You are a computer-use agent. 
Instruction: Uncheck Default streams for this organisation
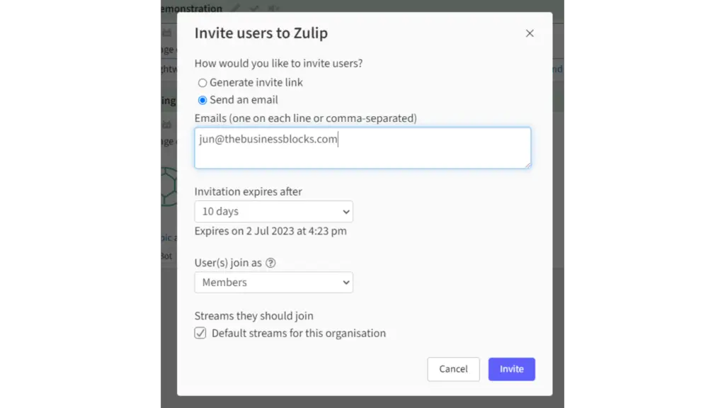pyautogui.click(x=200, y=333)
